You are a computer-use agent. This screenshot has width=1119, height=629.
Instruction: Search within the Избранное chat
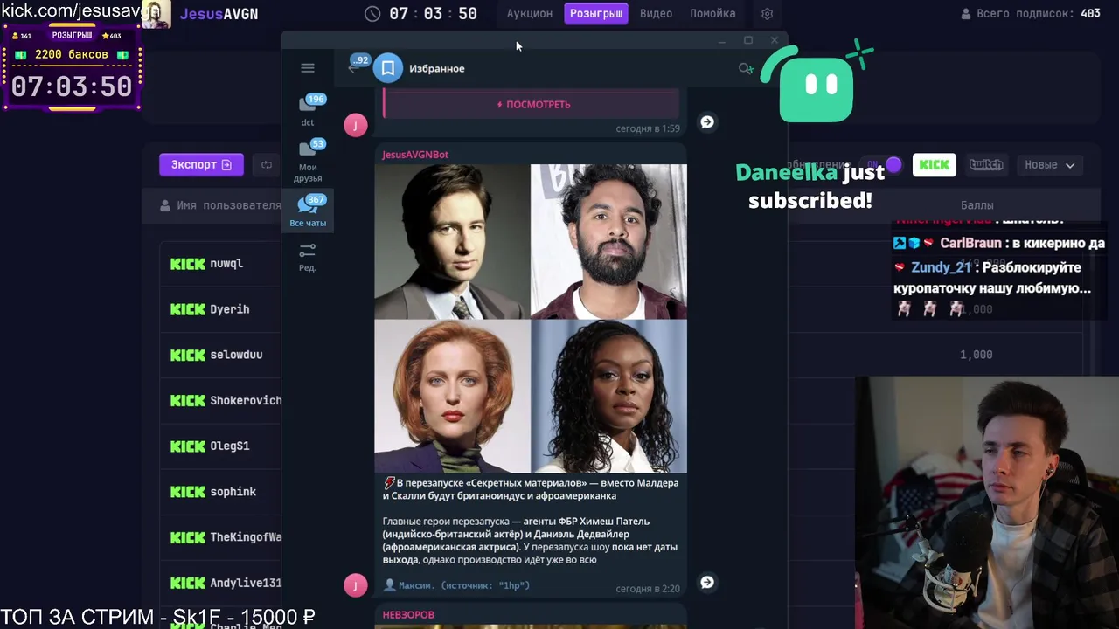point(746,68)
